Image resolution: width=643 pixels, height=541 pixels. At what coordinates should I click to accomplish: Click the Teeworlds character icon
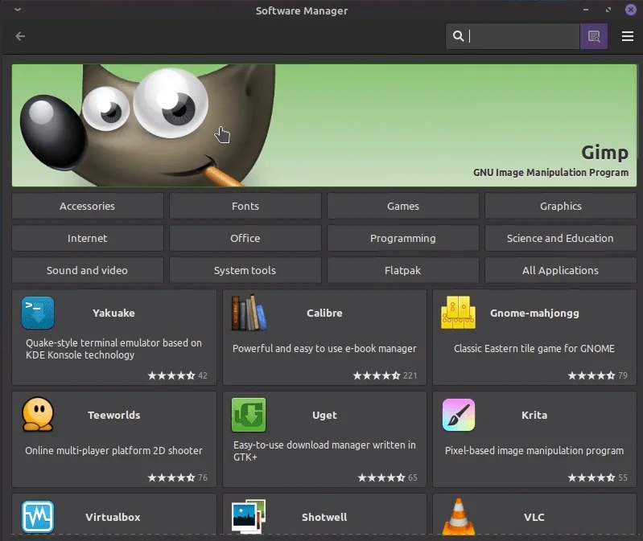38,415
